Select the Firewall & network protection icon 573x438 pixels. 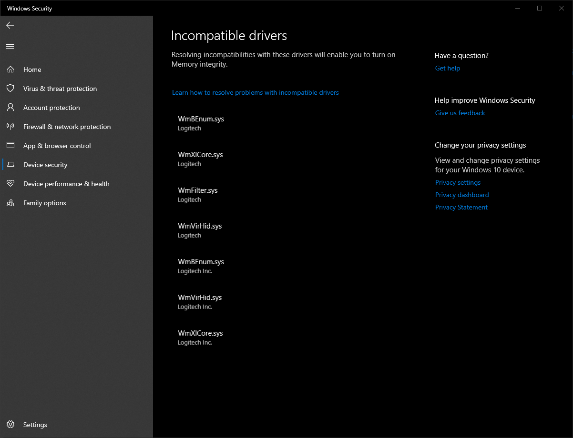pyautogui.click(x=10, y=127)
